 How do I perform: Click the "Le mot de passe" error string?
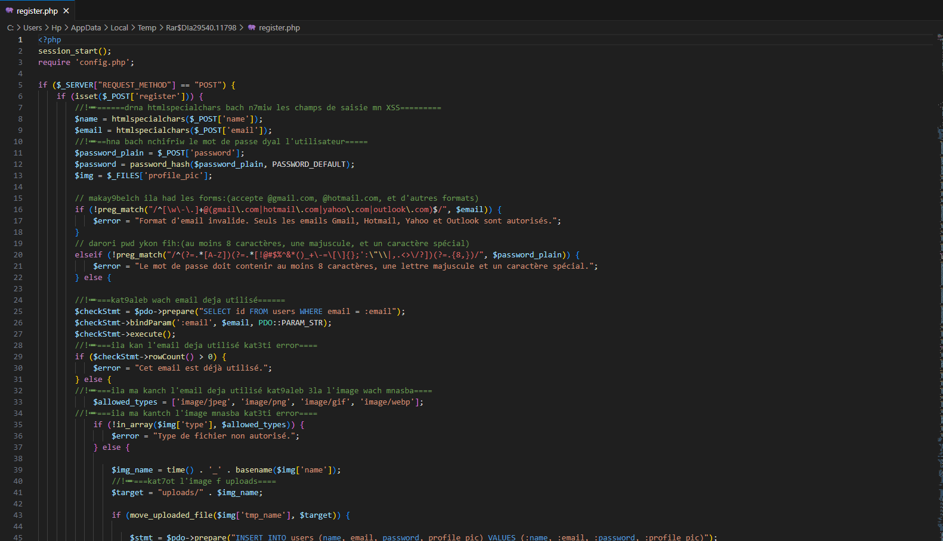[364, 266]
